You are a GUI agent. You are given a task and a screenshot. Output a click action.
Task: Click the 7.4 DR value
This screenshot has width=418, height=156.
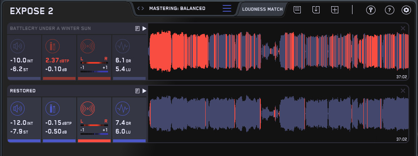coord(123,123)
